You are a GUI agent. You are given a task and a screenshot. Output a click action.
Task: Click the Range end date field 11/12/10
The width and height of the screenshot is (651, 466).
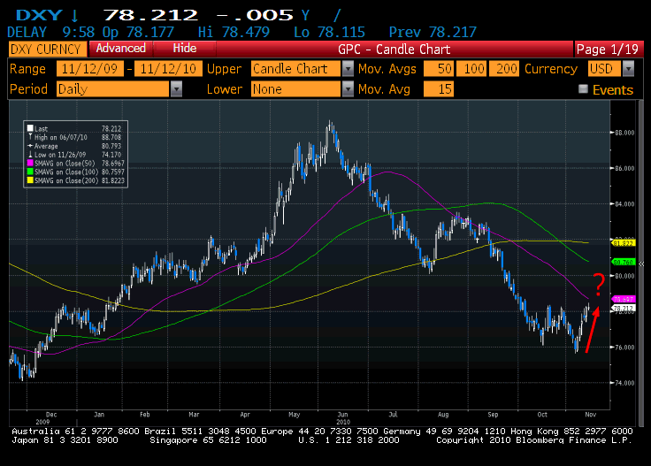(166, 69)
